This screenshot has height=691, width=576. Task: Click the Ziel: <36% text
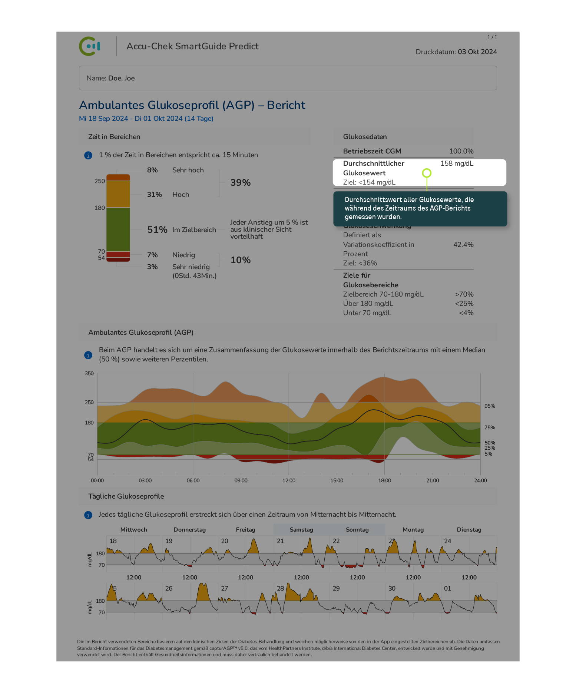tap(360, 263)
